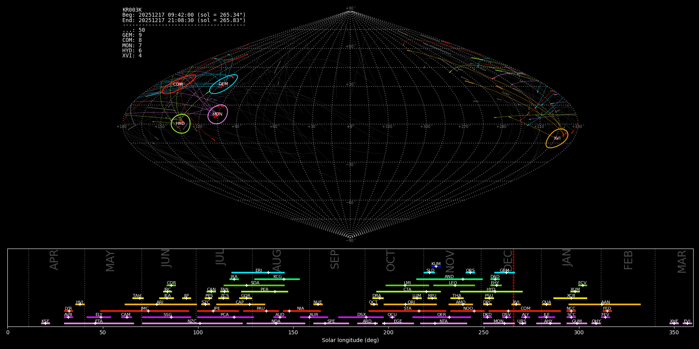Click the 'COM: 8' legend count
The image size is (699, 349).
tap(132, 40)
